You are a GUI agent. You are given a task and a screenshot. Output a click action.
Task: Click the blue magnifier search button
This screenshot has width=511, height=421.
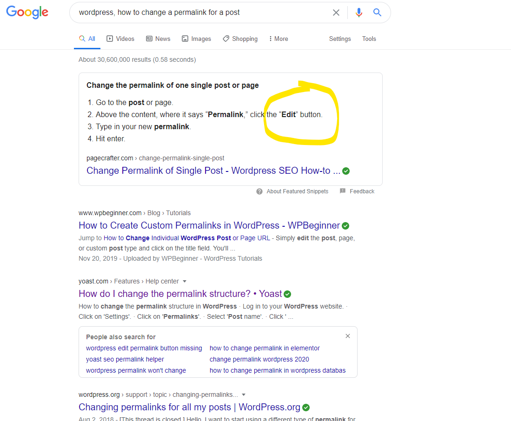378,13
